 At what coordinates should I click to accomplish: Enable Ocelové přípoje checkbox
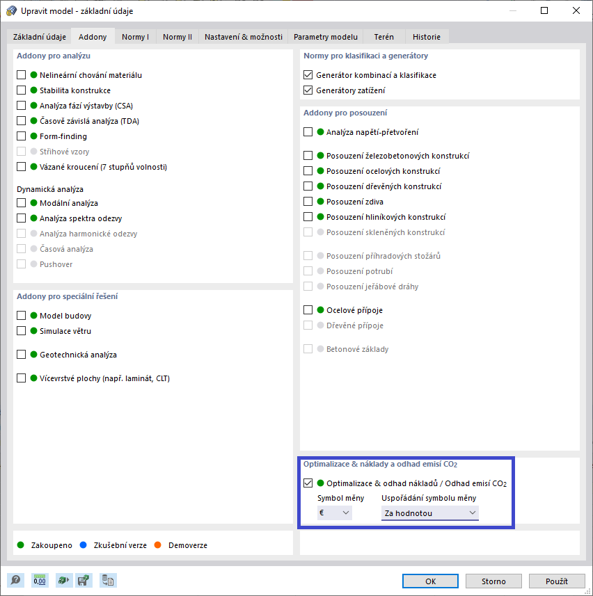tap(308, 310)
